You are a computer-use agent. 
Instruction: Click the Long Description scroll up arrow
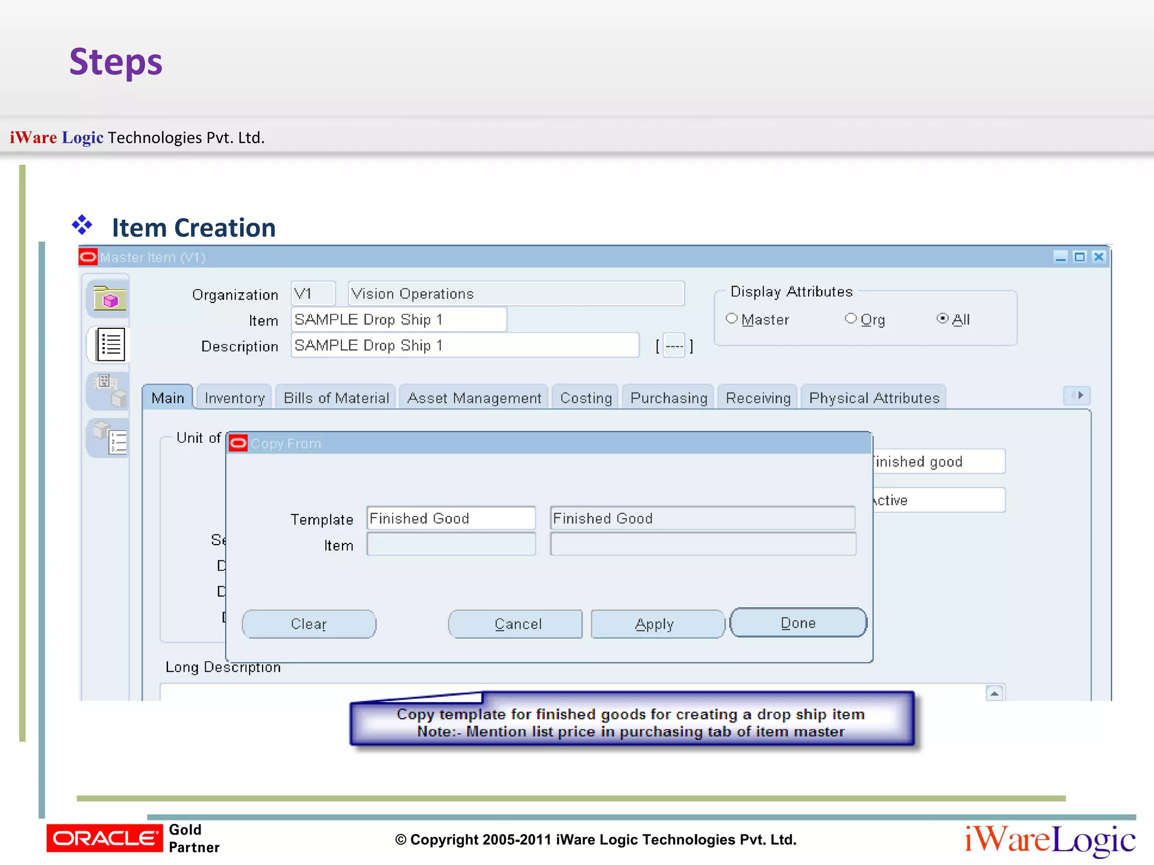coord(995,693)
